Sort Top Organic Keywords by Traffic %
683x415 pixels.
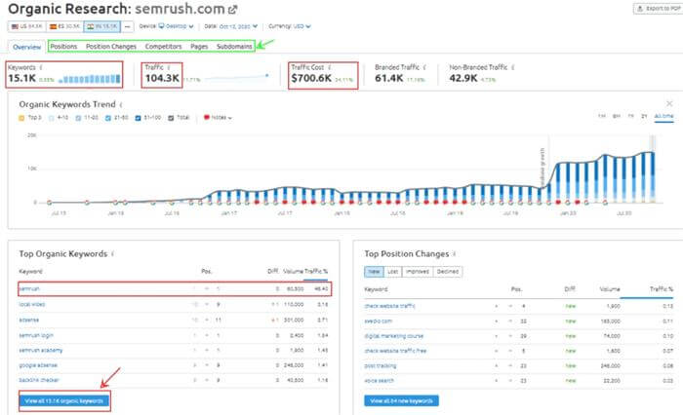click(316, 272)
